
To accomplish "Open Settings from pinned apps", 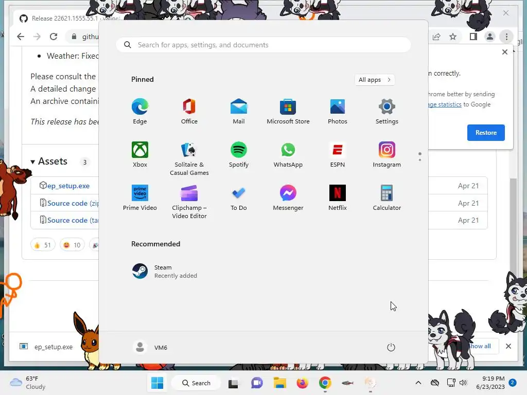I will tap(387, 112).
